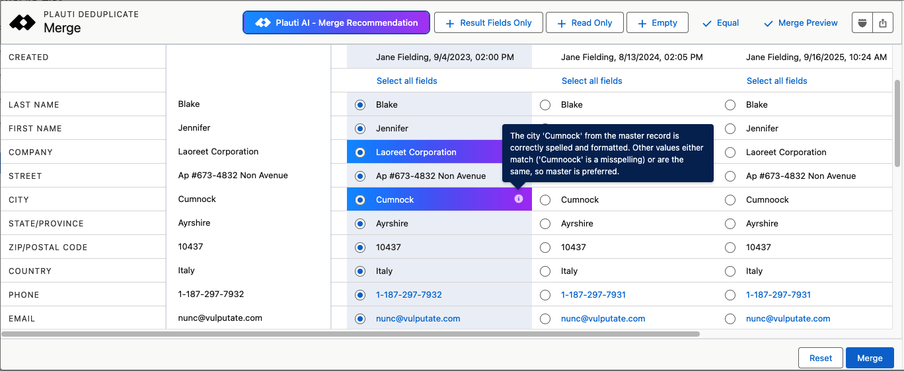Screen dimensions: 904x371
Task: Select Ayrshire radio of 9/16/2025 record
Action: tap(730, 223)
